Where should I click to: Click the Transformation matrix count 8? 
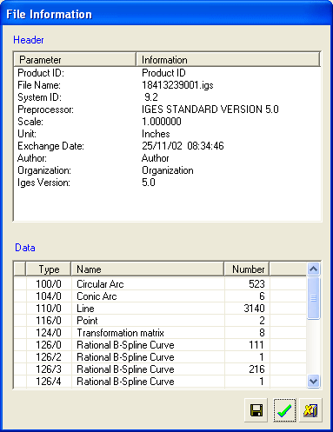coord(262,333)
